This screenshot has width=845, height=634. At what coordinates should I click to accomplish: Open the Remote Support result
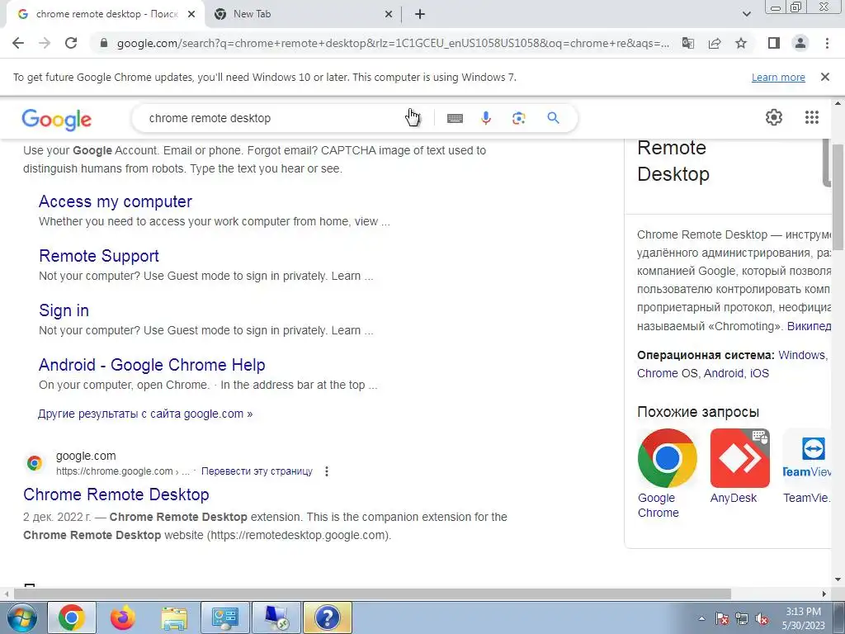point(99,256)
